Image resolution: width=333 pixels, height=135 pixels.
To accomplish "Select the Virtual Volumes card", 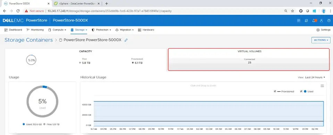I will pyautogui.click(x=249, y=59).
